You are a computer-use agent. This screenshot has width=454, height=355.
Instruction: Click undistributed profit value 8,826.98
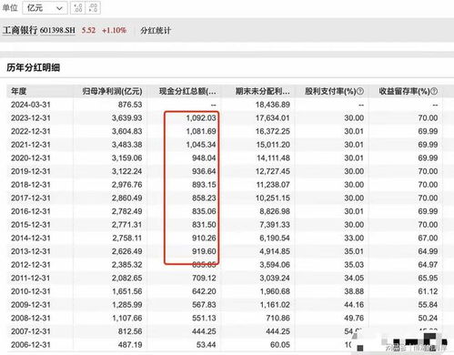[275, 211]
